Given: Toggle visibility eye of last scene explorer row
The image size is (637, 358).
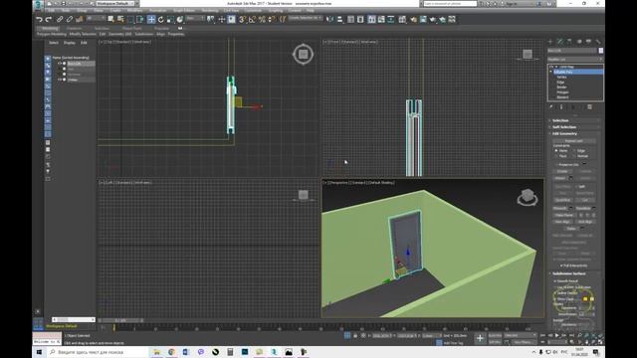Looking at the screenshot, I should coord(60,80).
